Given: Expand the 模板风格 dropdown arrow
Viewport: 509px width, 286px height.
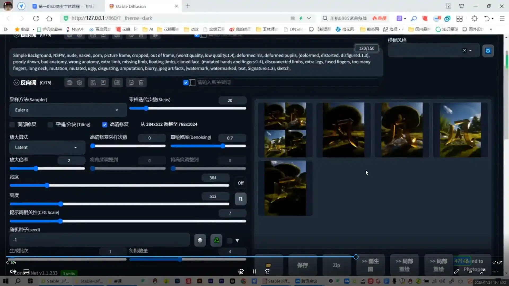Looking at the screenshot, I should point(470,51).
